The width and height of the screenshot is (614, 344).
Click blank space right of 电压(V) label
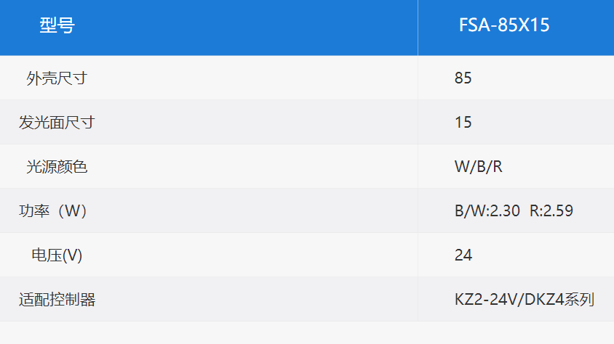250,255
